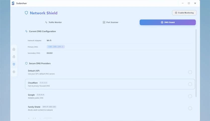Click the Current DNS Configuration heading
210x121 pixels.
pos(42,31)
